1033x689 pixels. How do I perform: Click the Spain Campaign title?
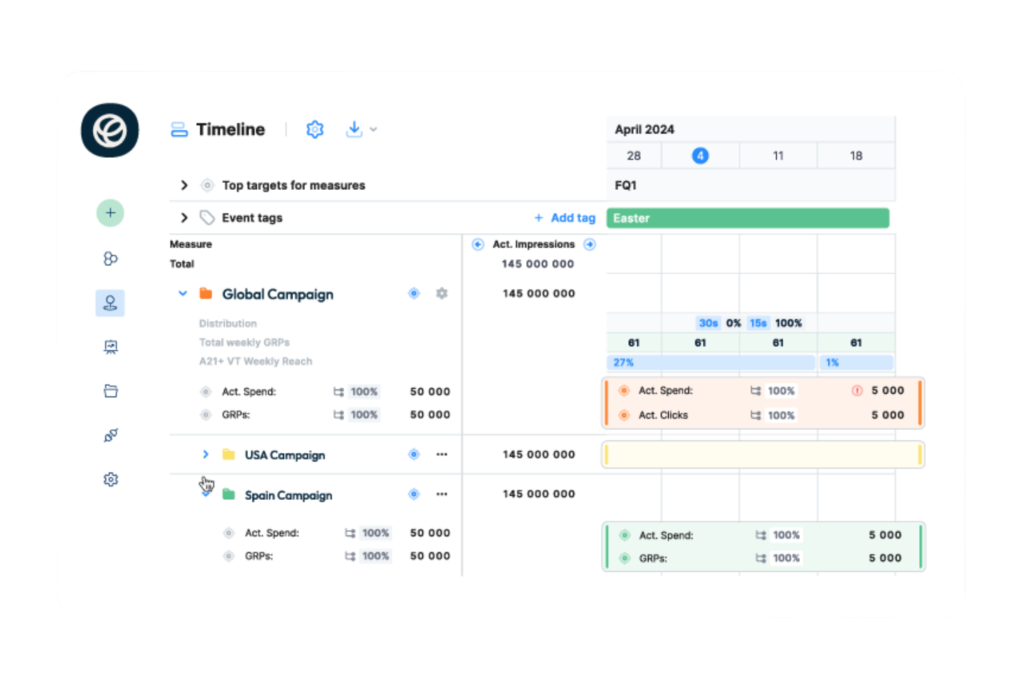point(288,496)
